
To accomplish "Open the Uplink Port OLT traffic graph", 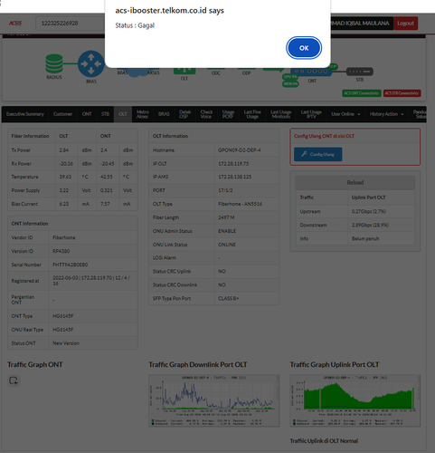I will [355, 400].
